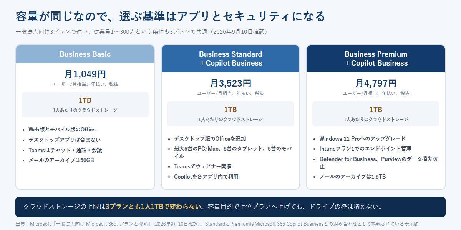This screenshot has width=461, height=230.
Task: Select the Business Basic card header
Action: tap(85, 54)
